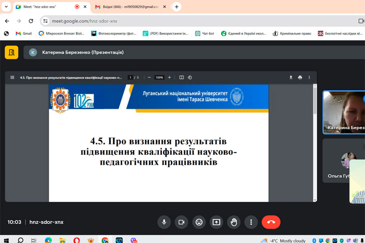This screenshot has height=243, width=365.
Task: Open the Gmail bookmark in the bookmarks bar
Action: pyautogui.click(x=24, y=33)
